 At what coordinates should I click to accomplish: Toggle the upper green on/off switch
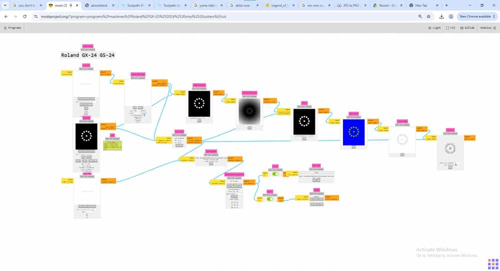coord(275,174)
